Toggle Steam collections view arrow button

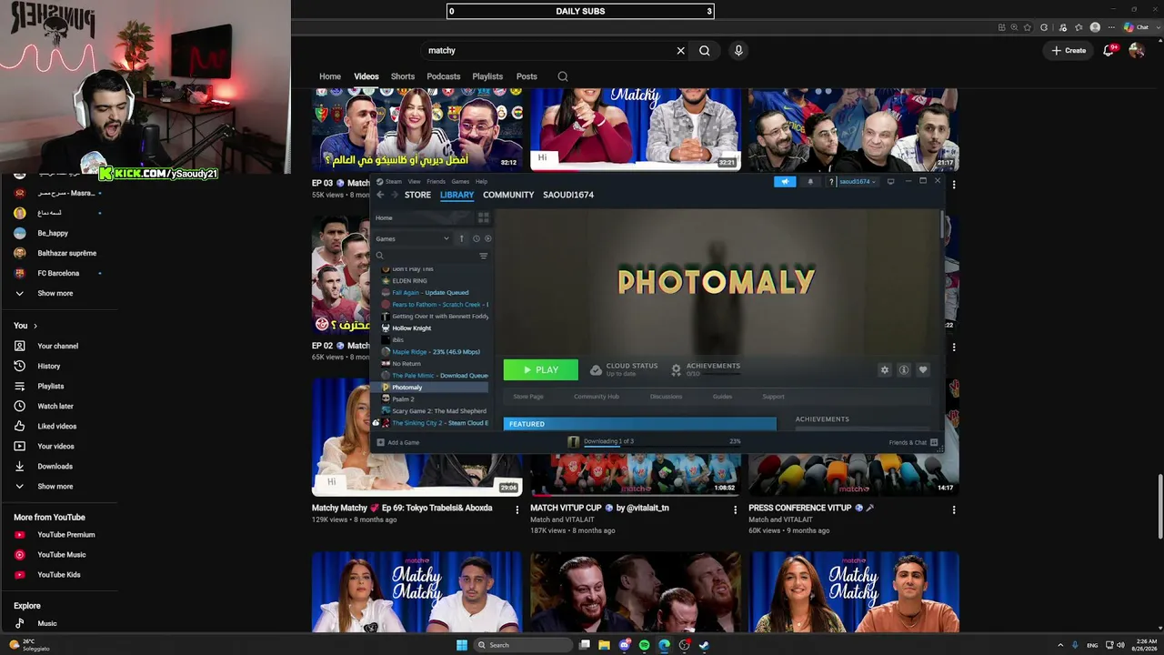point(461,239)
